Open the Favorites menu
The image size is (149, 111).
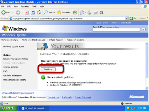tap(25, 6)
